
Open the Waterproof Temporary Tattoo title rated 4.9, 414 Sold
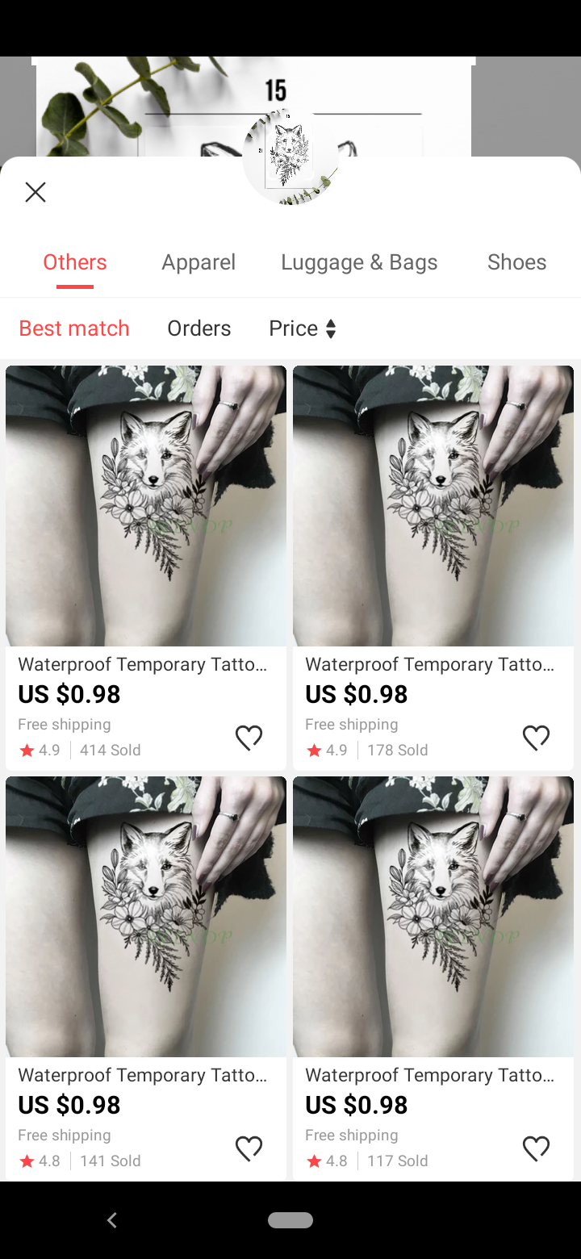[x=143, y=664]
